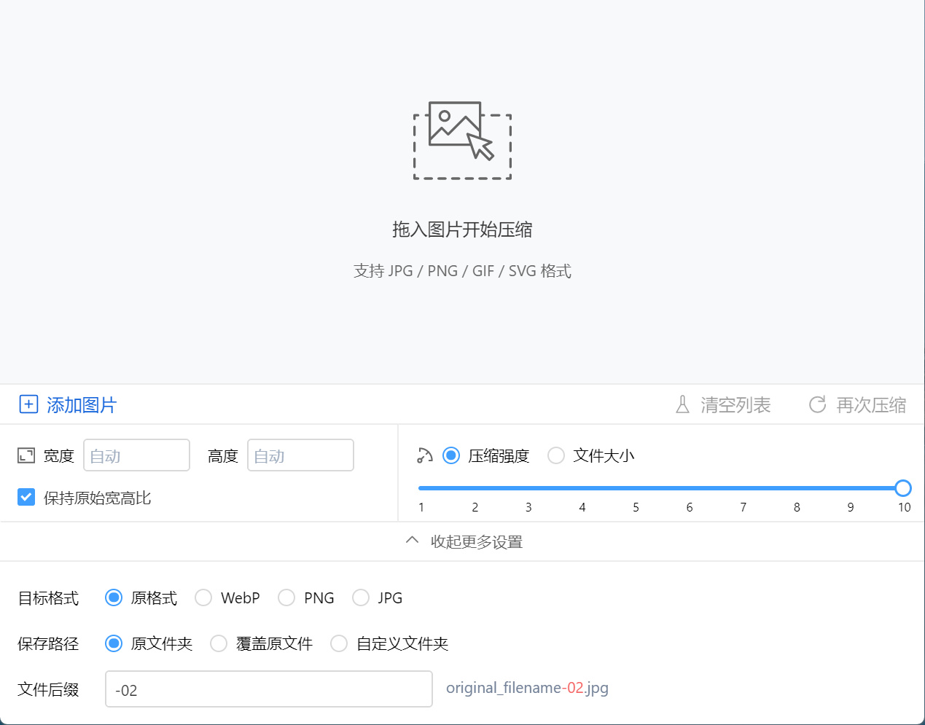Viewport: 925px width, 725px height.
Task: Select the 文件大小 radio option
Action: tap(556, 455)
